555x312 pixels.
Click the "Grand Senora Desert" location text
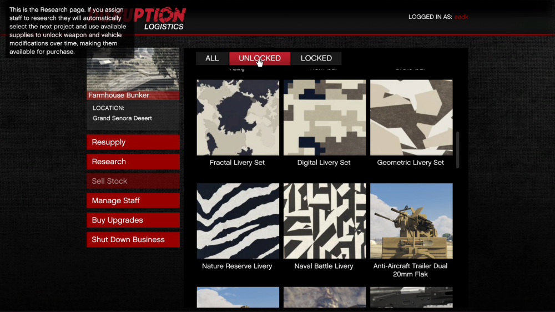(122, 118)
